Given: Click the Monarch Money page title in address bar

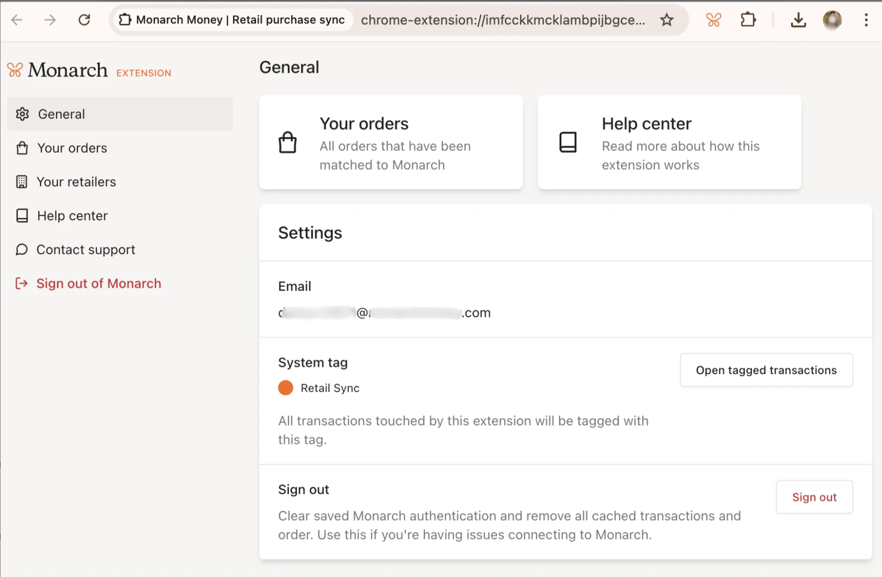Looking at the screenshot, I should pyautogui.click(x=240, y=20).
